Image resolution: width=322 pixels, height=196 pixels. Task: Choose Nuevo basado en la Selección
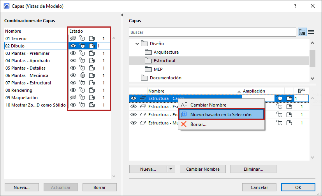tap(221, 115)
